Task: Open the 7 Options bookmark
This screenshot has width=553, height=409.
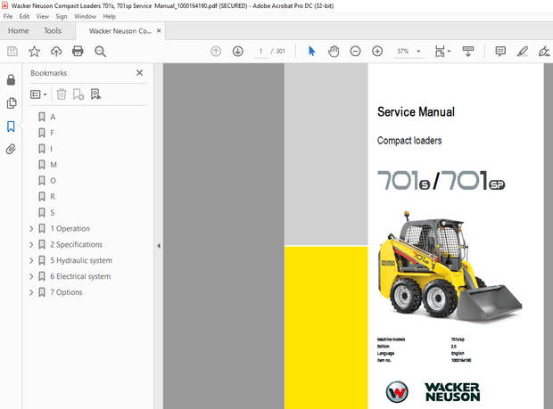Action: pyautogui.click(x=66, y=292)
